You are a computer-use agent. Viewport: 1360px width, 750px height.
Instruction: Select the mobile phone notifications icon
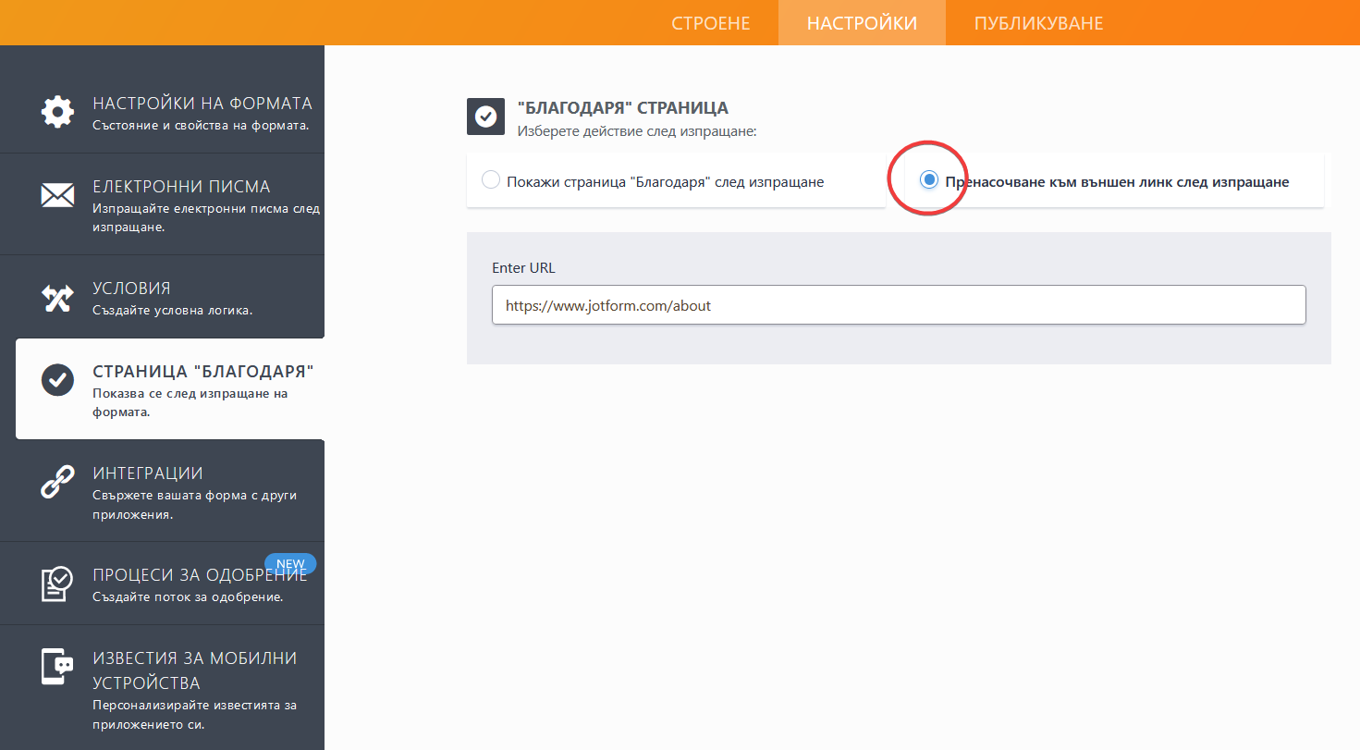pyautogui.click(x=57, y=666)
